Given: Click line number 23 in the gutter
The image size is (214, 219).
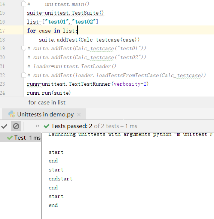Looking at the screenshot, I should (x=2, y=84).
